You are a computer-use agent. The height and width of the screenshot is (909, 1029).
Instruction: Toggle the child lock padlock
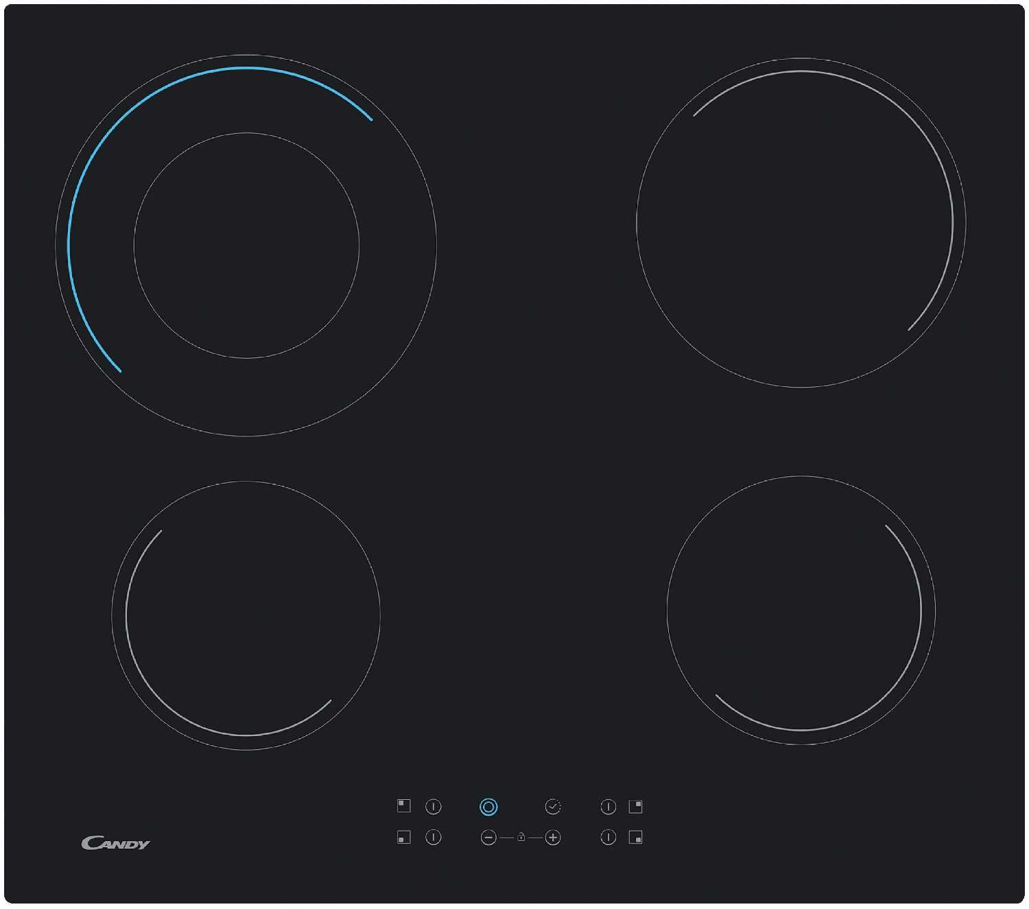pos(521,837)
